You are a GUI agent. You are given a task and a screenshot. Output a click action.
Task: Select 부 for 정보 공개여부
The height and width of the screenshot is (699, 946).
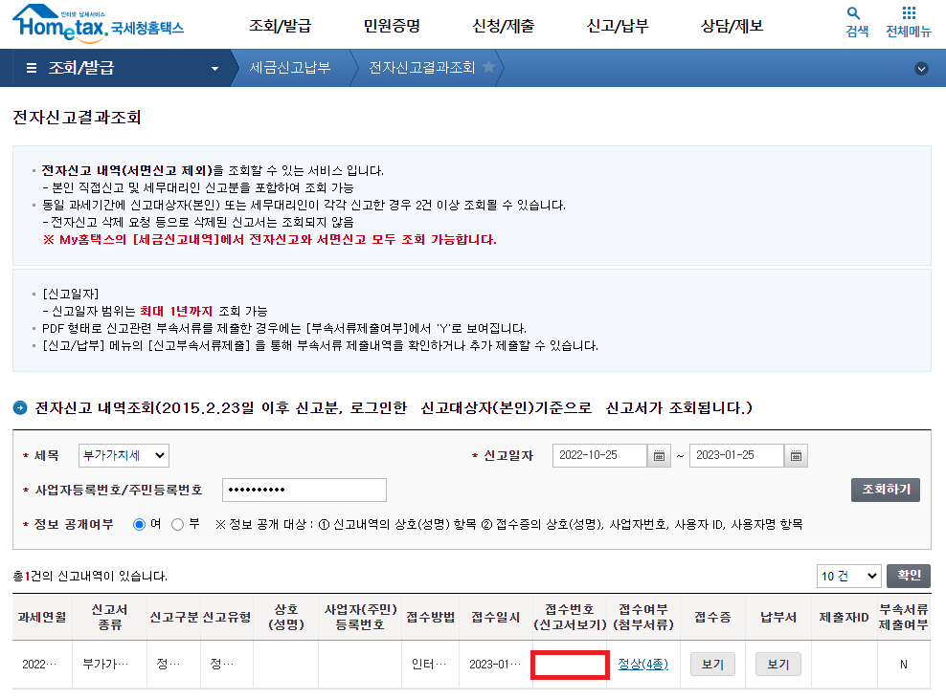(177, 524)
